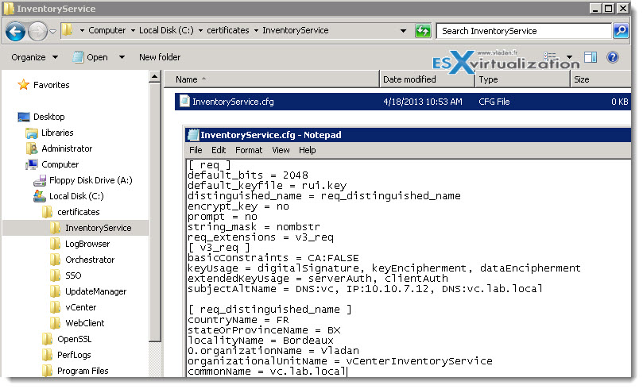The height and width of the screenshot is (389, 643).
Task: Select Computer in navigation tree
Action: (x=60, y=164)
